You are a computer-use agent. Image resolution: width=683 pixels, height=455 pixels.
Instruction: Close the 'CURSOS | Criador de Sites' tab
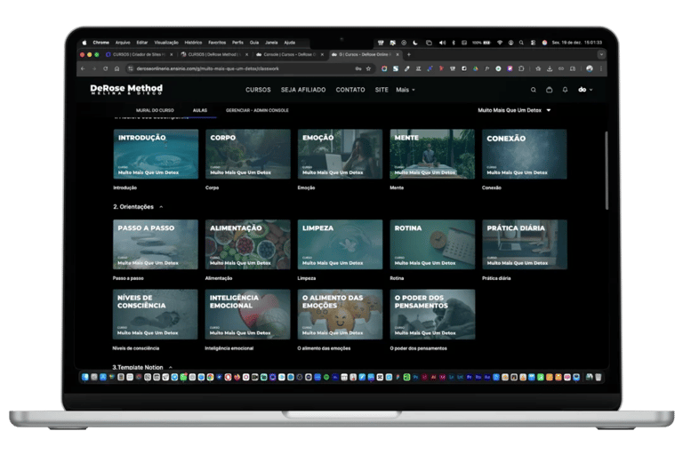pyautogui.click(x=171, y=54)
